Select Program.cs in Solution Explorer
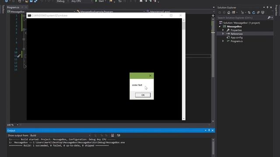This screenshot has height=157, width=280. click(236, 41)
